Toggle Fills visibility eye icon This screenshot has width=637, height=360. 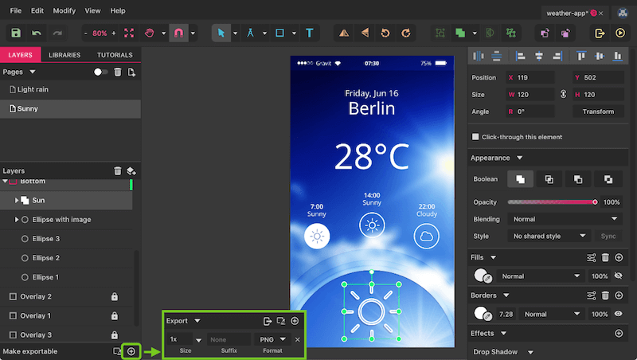(619, 276)
